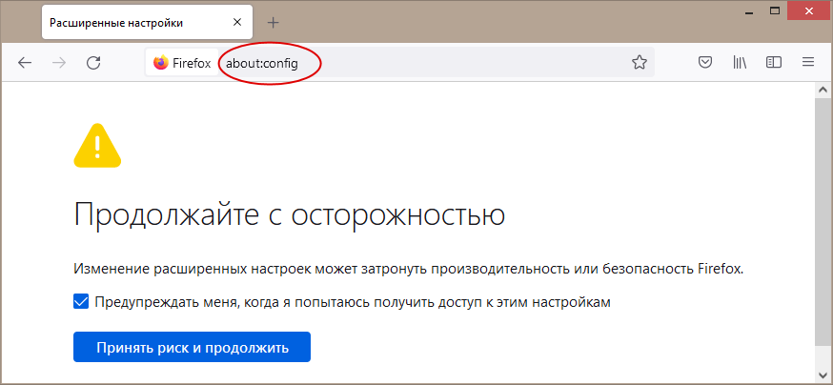Click the Firefox identity icon in the address bar
The height and width of the screenshot is (385, 833).
182,63
